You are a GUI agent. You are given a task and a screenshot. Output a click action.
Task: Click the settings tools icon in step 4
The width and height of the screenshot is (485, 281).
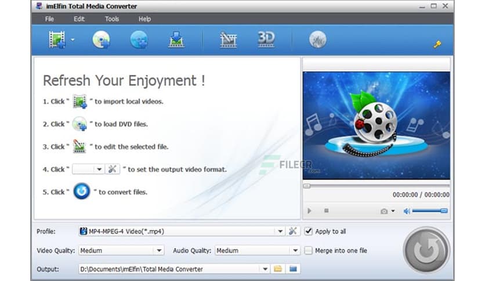113,170
